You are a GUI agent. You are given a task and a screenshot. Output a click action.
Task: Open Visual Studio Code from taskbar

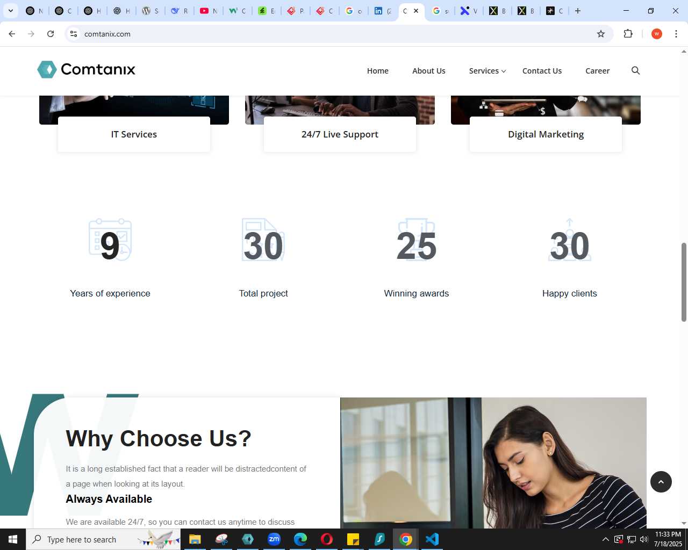pyautogui.click(x=432, y=539)
